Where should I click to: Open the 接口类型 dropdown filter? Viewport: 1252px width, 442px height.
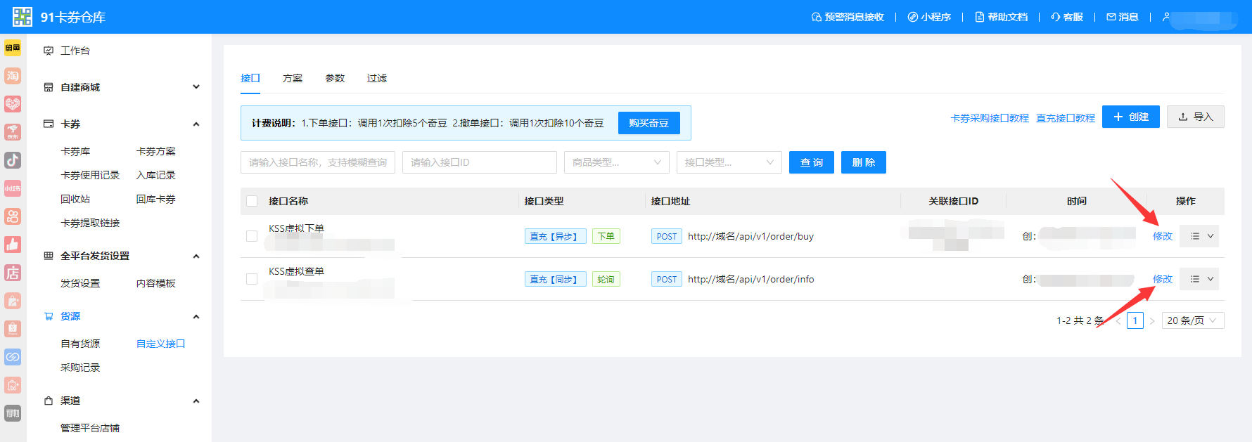(729, 162)
